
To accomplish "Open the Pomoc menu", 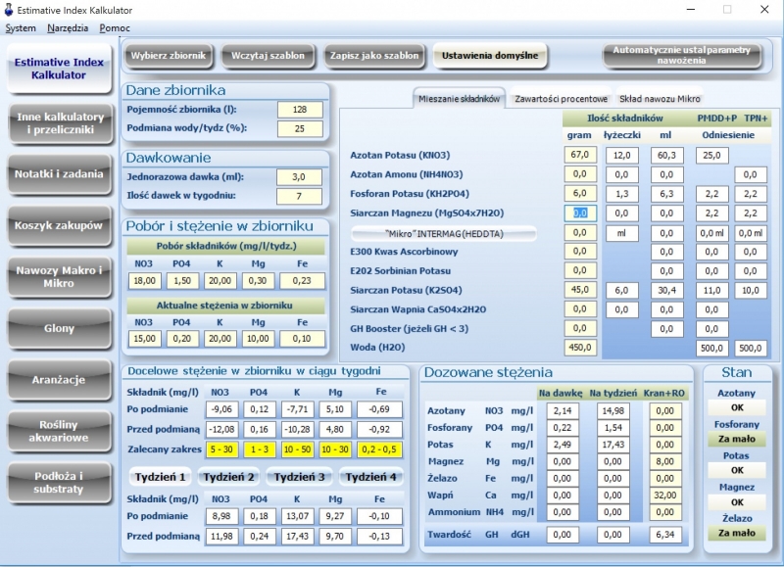I will [115, 28].
